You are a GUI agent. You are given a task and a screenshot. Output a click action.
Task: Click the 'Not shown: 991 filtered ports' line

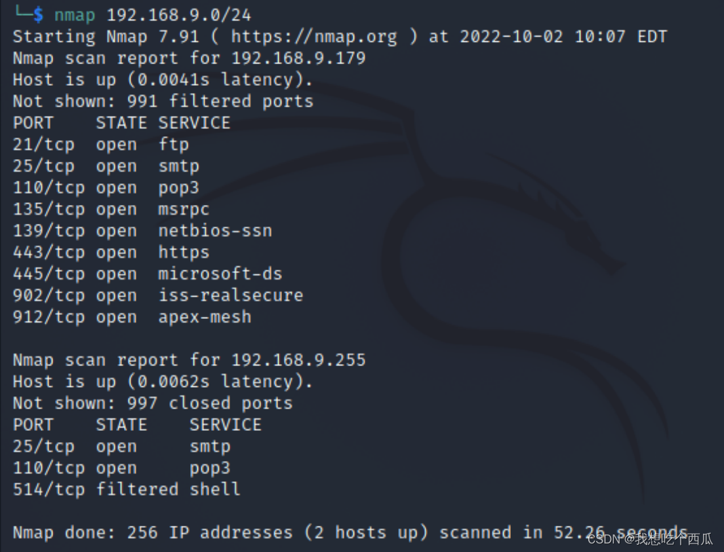(163, 101)
